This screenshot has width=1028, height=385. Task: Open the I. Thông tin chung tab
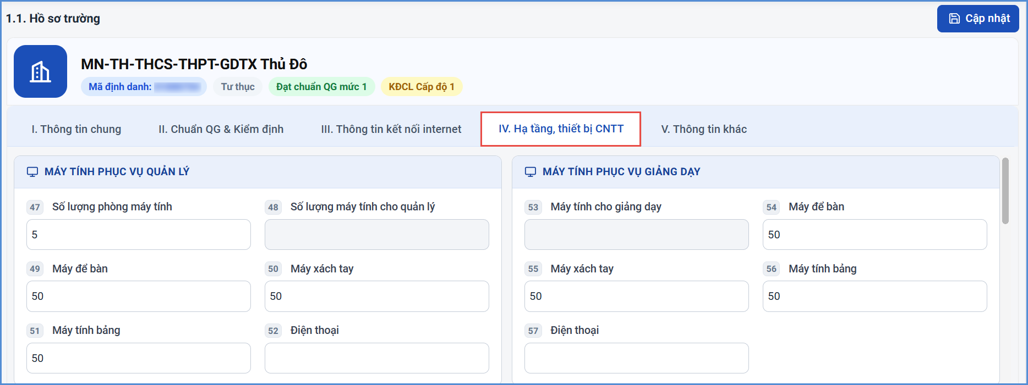tap(76, 129)
